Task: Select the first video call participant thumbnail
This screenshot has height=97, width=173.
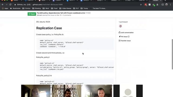Action: point(36,91)
